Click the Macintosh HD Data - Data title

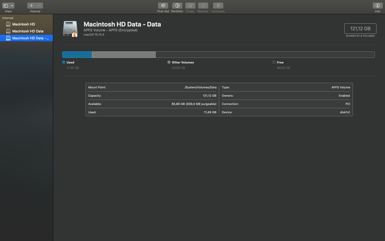[x=122, y=24]
